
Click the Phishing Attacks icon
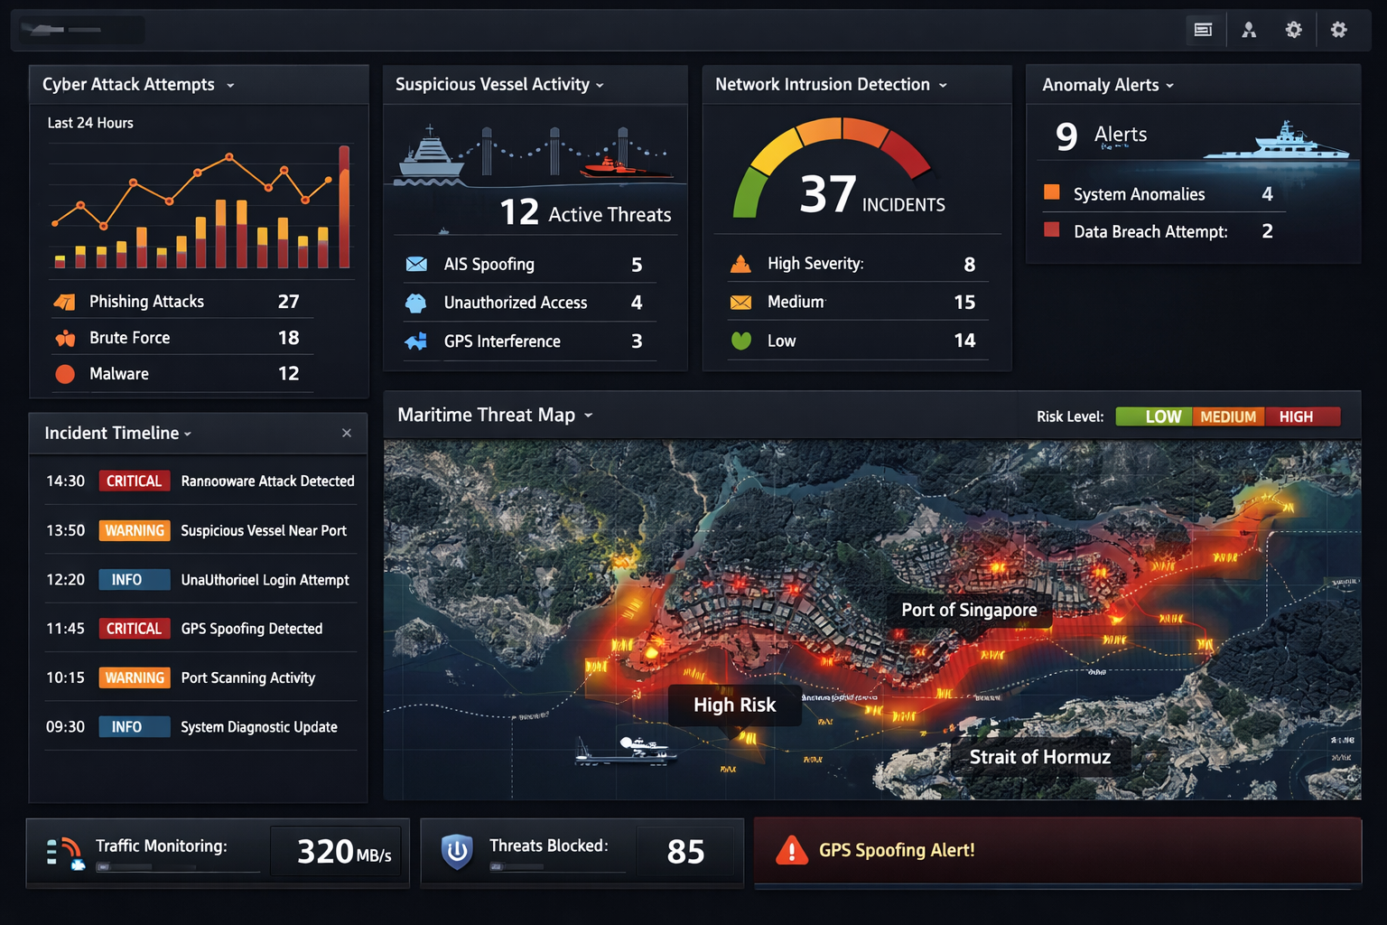click(x=65, y=302)
